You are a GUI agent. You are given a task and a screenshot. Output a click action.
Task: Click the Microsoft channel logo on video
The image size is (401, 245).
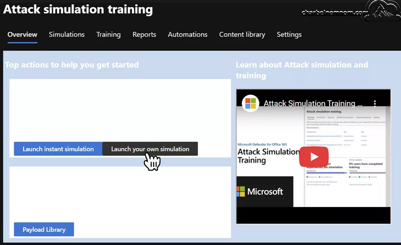tap(250, 103)
